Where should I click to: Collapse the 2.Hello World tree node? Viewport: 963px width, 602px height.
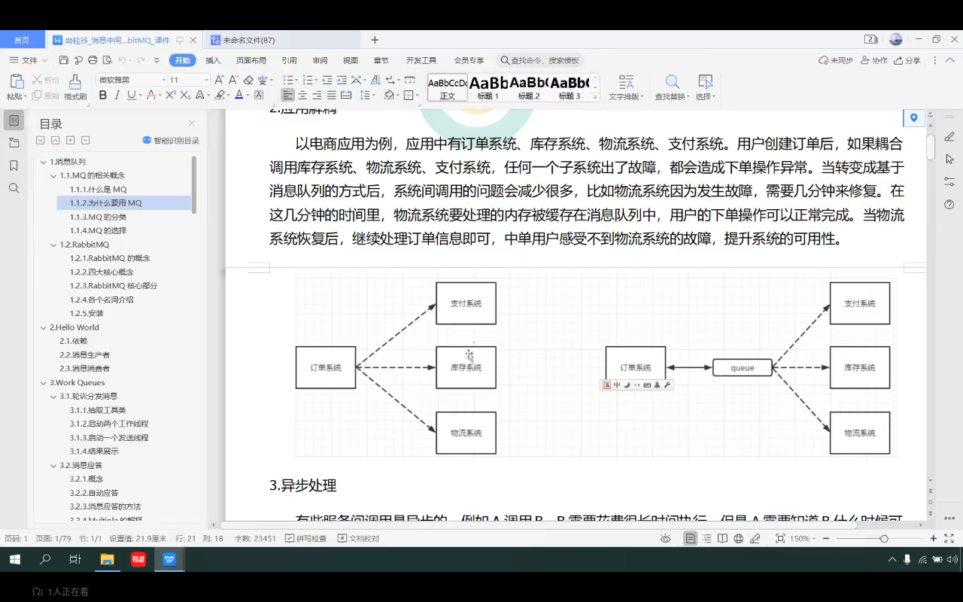[44, 327]
